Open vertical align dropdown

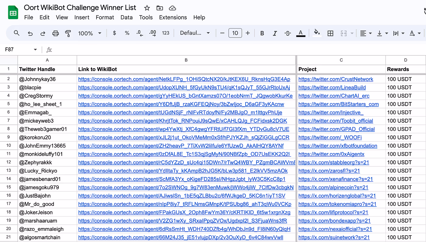(x=382, y=33)
